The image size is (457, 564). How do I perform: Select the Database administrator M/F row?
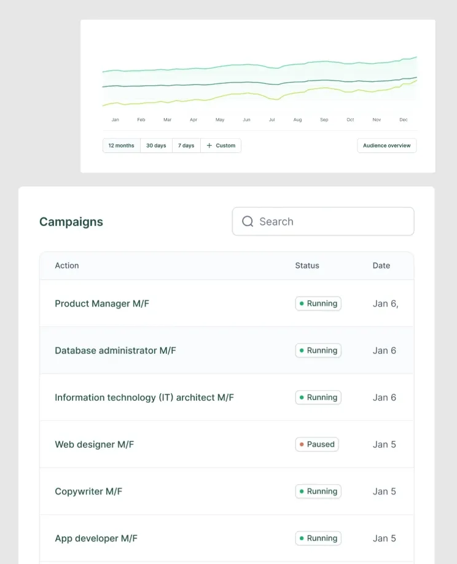[x=115, y=351]
